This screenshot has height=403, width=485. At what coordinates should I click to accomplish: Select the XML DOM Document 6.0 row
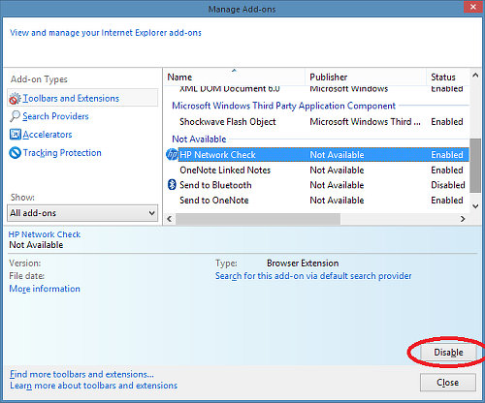[317, 89]
